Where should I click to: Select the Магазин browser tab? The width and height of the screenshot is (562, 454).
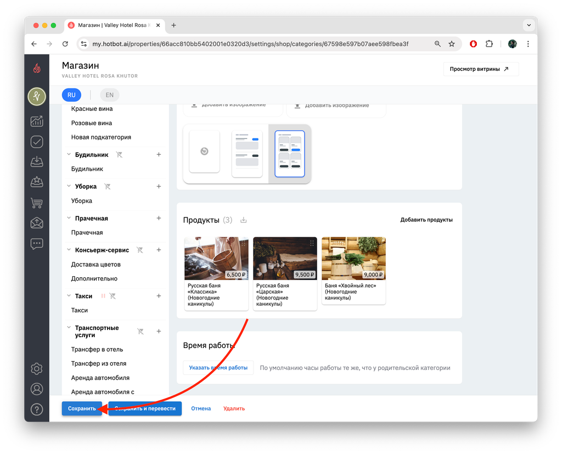[115, 25]
